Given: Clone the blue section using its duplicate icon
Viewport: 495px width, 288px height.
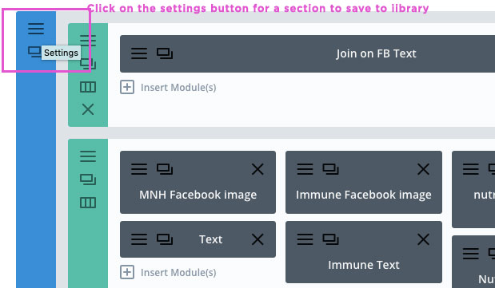Looking at the screenshot, I should point(34,52).
